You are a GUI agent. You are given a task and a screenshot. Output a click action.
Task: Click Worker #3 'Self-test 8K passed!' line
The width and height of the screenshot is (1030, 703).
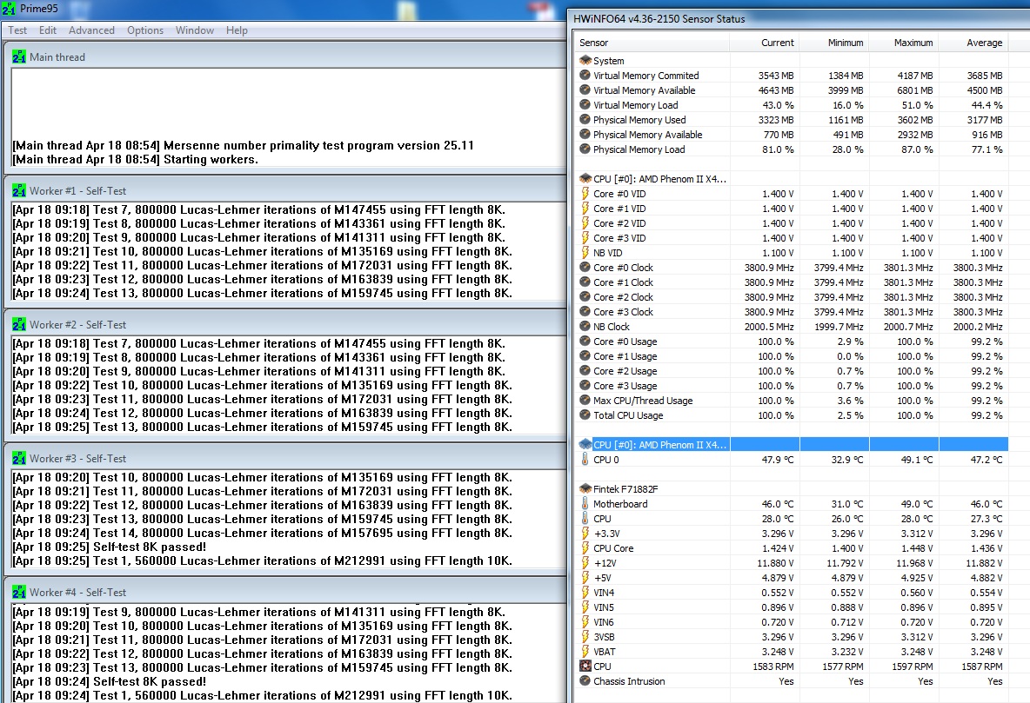click(x=110, y=547)
